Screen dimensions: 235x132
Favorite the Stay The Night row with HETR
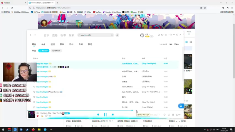[x=34, y=102]
